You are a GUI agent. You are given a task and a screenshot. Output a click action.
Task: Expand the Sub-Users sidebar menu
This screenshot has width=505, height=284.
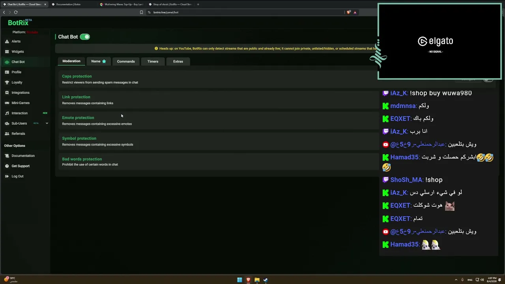pyautogui.click(x=47, y=123)
